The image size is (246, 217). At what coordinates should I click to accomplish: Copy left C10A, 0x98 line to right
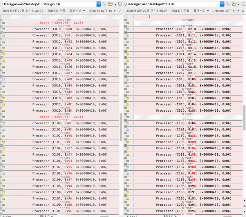click(x=3, y=186)
